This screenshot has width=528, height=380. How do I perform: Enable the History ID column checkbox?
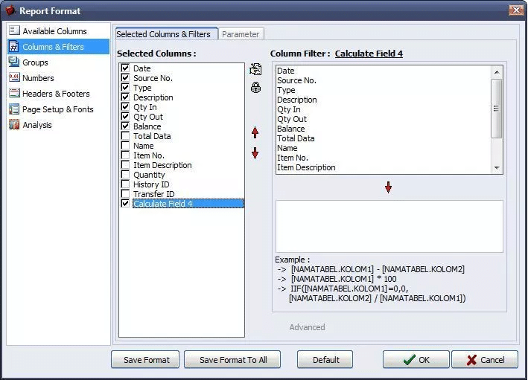click(125, 184)
